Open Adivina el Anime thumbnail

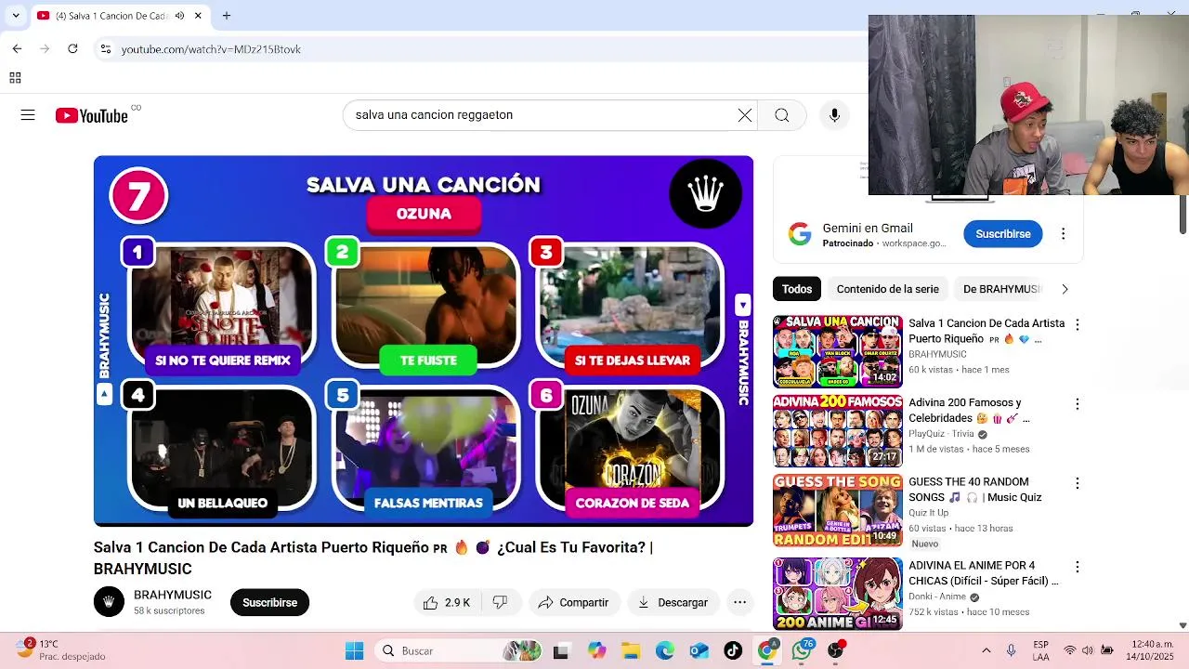point(838,594)
